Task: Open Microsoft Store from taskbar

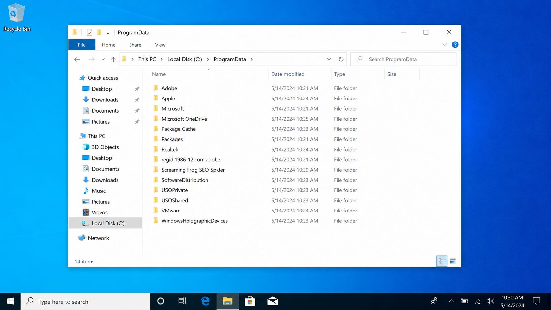Action: [x=250, y=301]
